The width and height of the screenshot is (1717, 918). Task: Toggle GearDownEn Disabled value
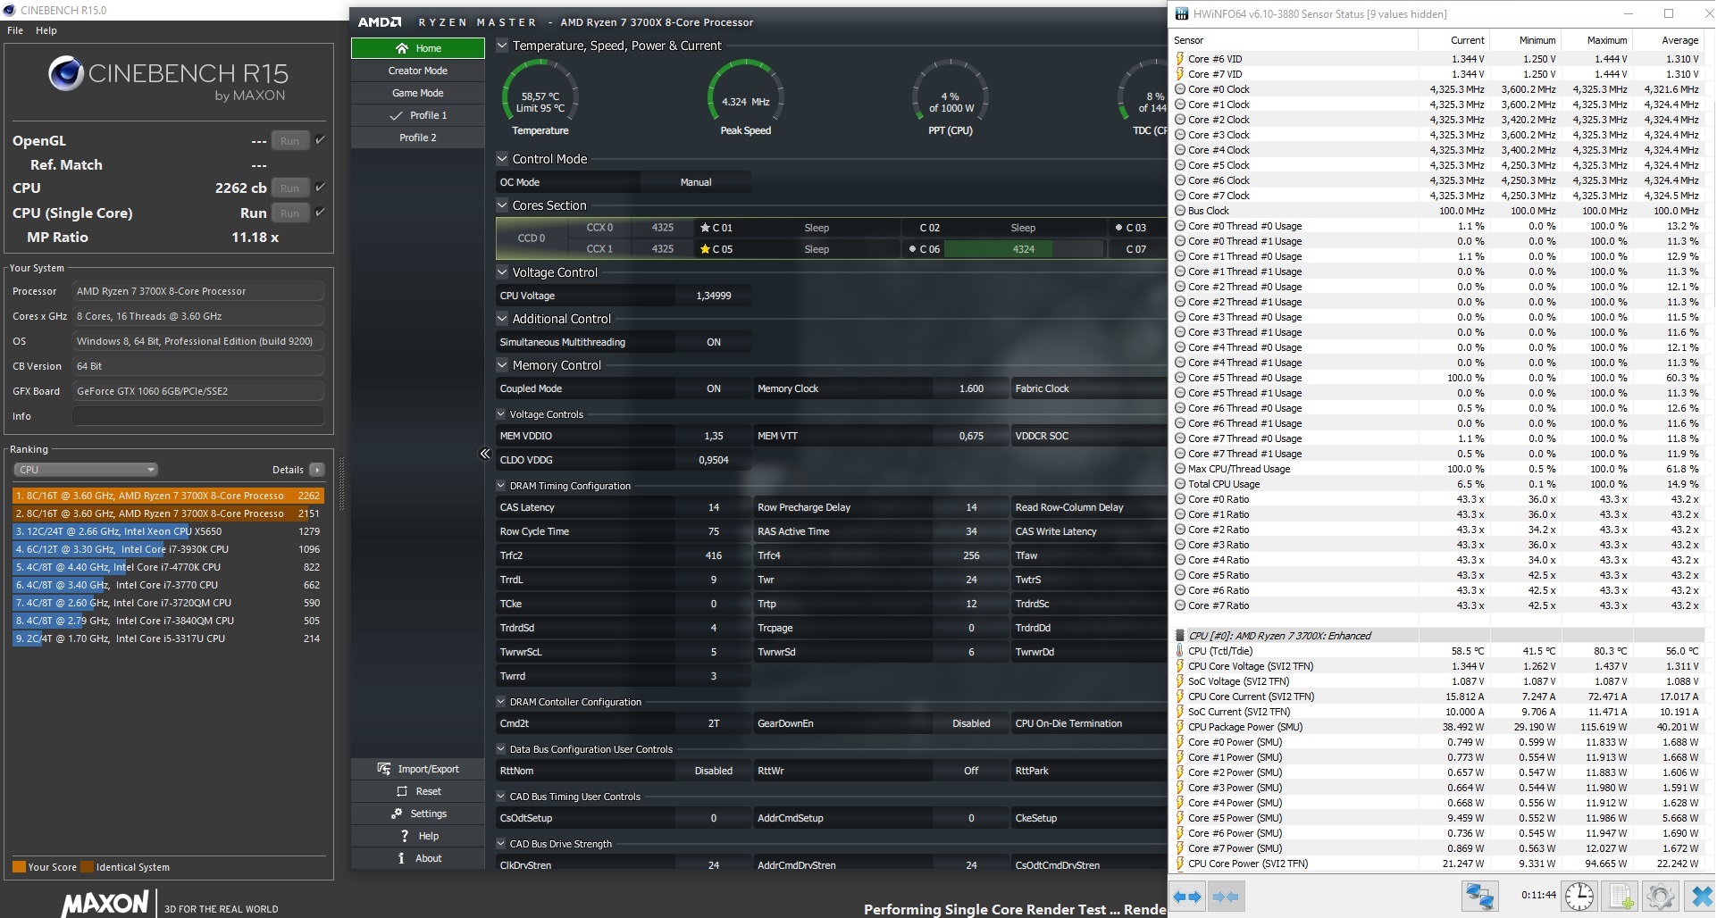pos(971,723)
